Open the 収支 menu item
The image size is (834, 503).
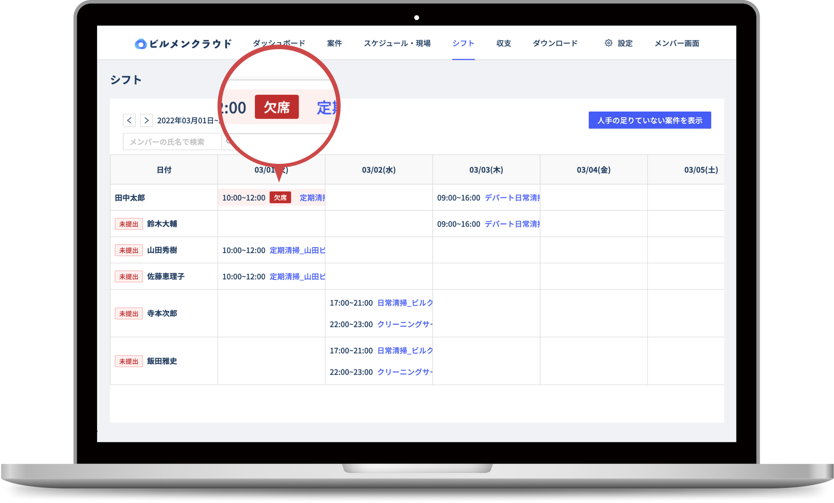point(504,43)
